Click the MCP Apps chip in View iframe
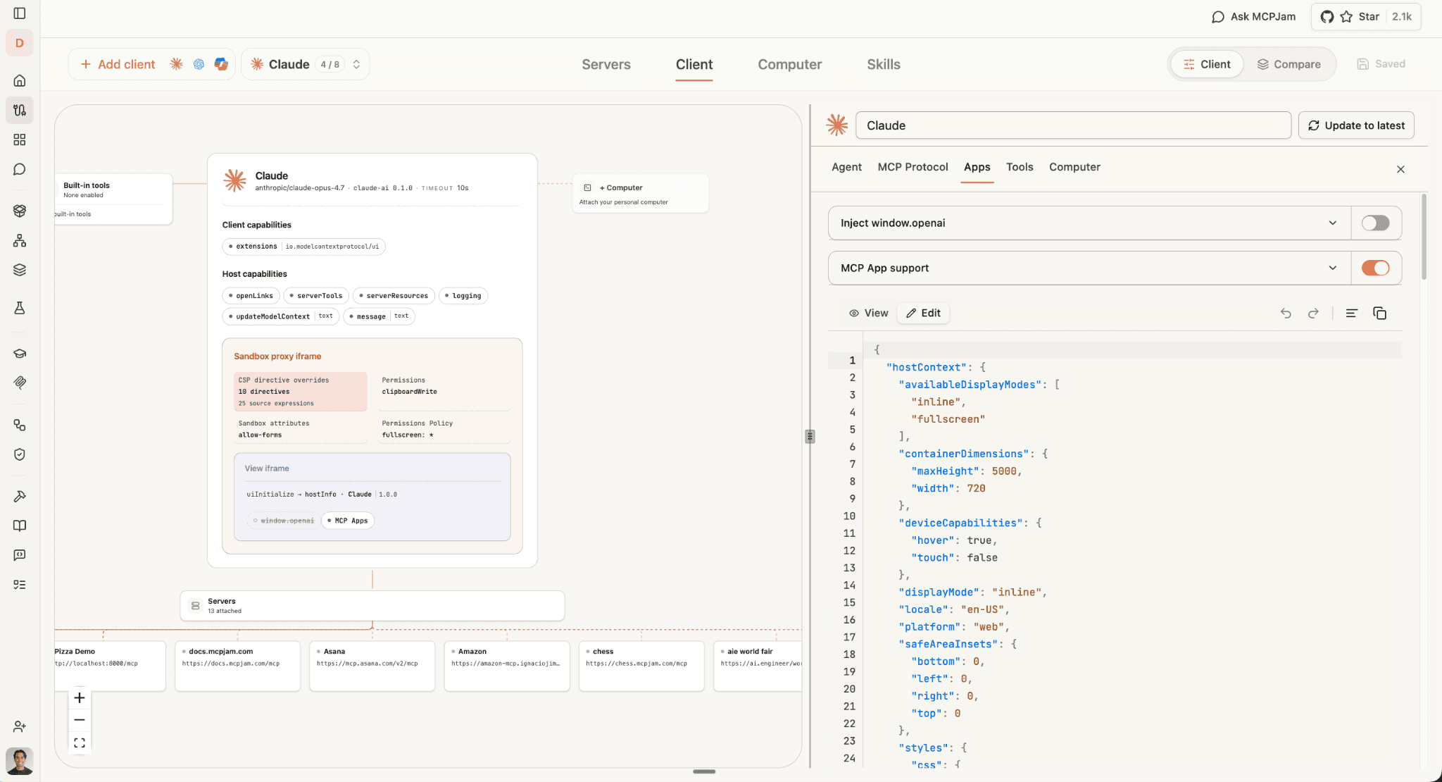 [348, 521]
